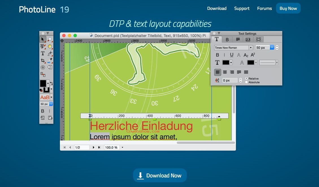Open foreground color dropdown in toolbox
The width and height of the screenshot is (319, 187).
[48, 83]
